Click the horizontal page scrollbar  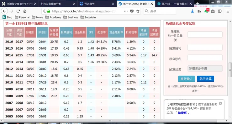coord(110,121)
